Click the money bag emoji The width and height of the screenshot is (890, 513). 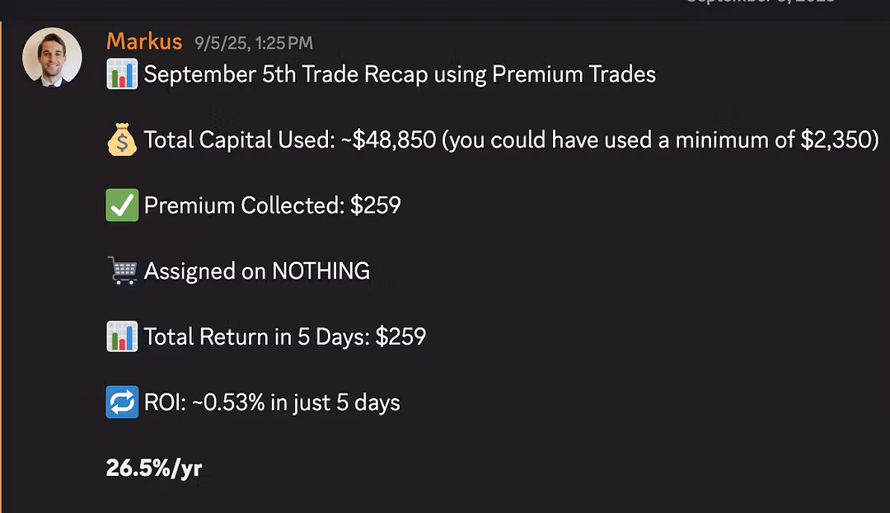pos(122,140)
